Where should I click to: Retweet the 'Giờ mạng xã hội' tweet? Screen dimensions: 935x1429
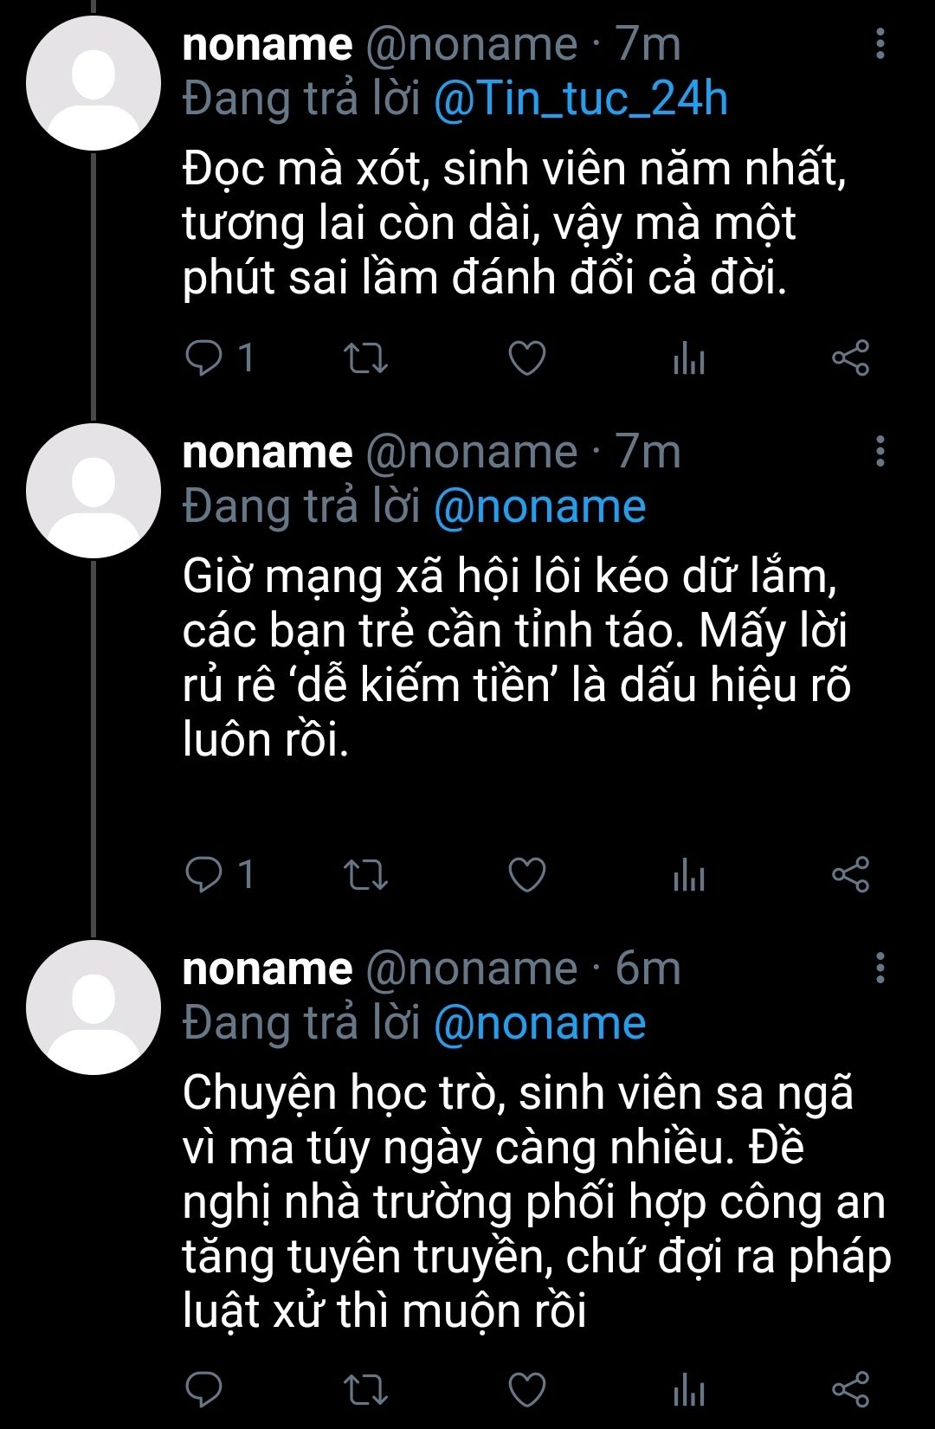tap(365, 874)
